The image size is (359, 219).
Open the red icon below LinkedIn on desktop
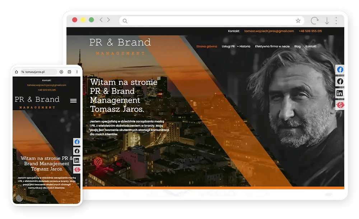pos(340,105)
